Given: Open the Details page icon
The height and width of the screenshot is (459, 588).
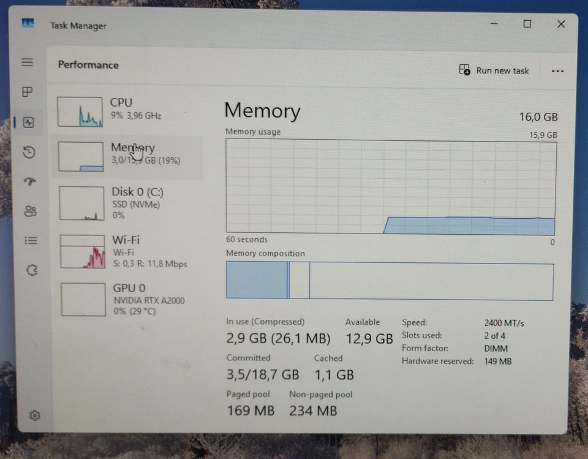Looking at the screenshot, I should (31, 240).
